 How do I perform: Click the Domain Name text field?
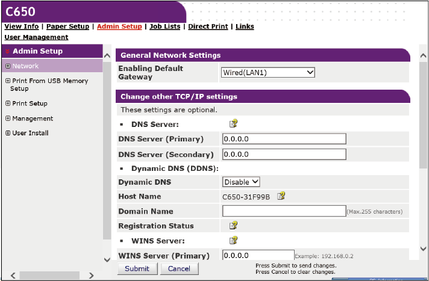click(x=284, y=211)
